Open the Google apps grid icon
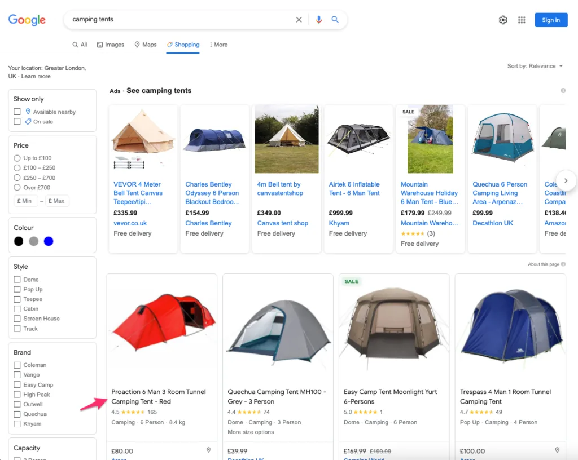Viewport: 578px width, 460px height. (522, 20)
